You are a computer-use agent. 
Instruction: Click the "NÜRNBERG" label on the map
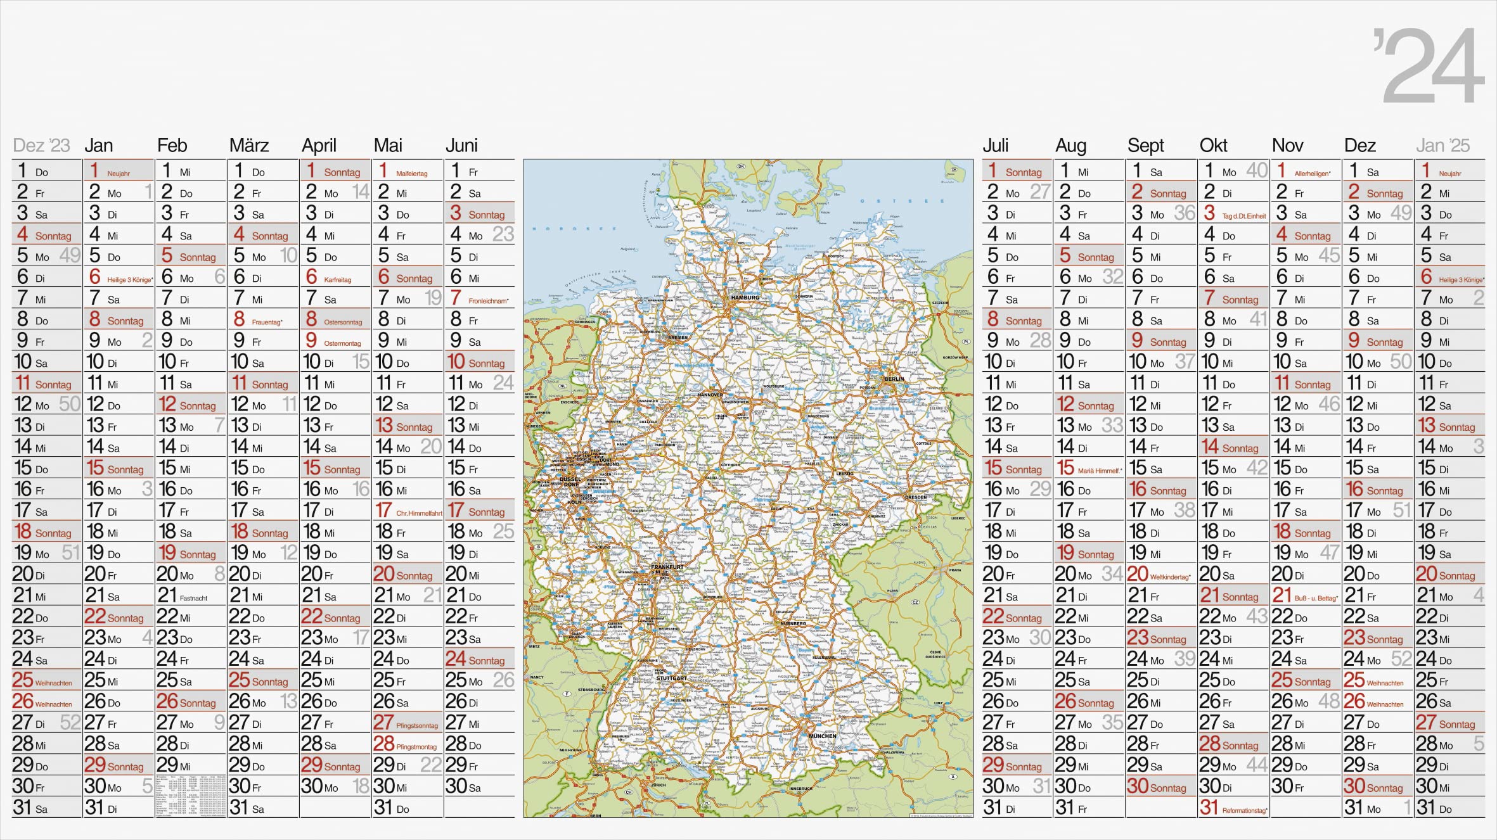pyautogui.click(x=793, y=623)
